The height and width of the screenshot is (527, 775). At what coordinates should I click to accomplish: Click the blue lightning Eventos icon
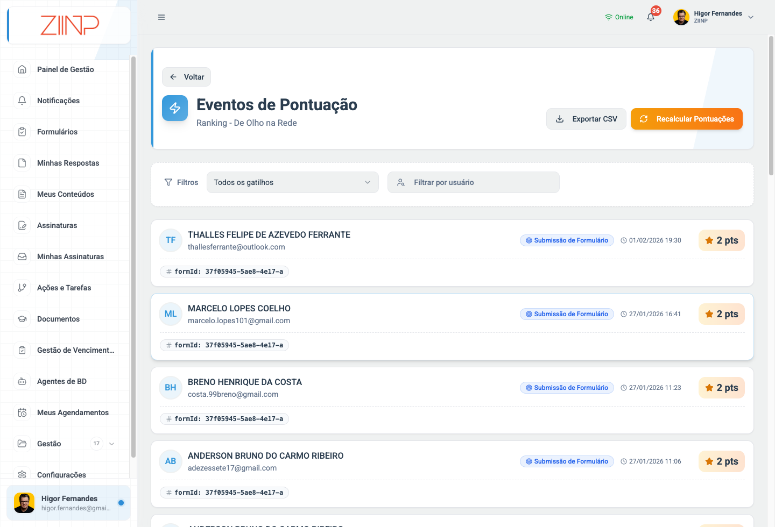point(175,108)
